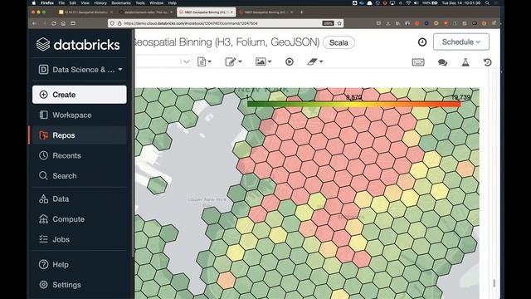
Task: Click the site lock icon in address bar
Action: pyautogui.click(x=119, y=23)
